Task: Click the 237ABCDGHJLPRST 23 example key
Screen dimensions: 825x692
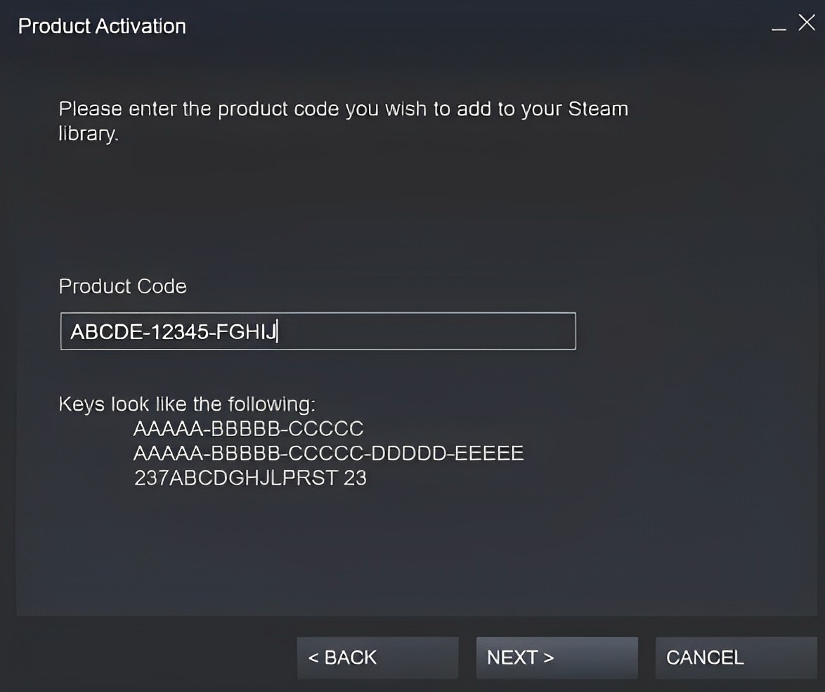Action: [x=250, y=478]
